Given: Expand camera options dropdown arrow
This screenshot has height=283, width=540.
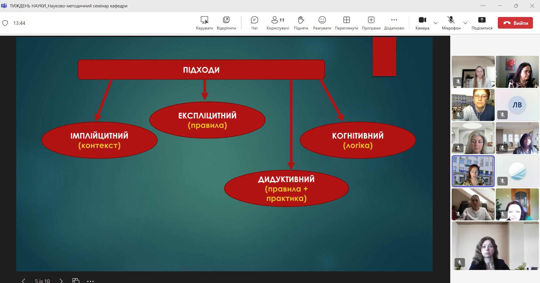Looking at the screenshot, I should tap(436, 23).
